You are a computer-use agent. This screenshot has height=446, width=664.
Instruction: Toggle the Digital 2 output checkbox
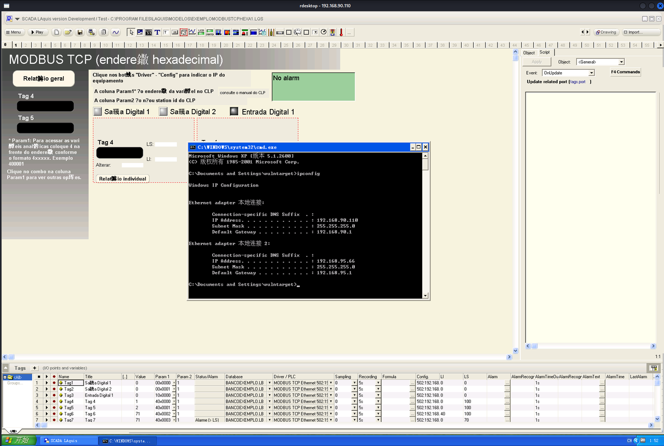[x=163, y=112]
